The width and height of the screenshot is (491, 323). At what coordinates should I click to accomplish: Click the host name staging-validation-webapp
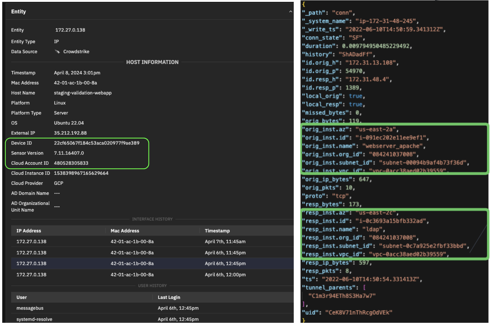(82, 93)
